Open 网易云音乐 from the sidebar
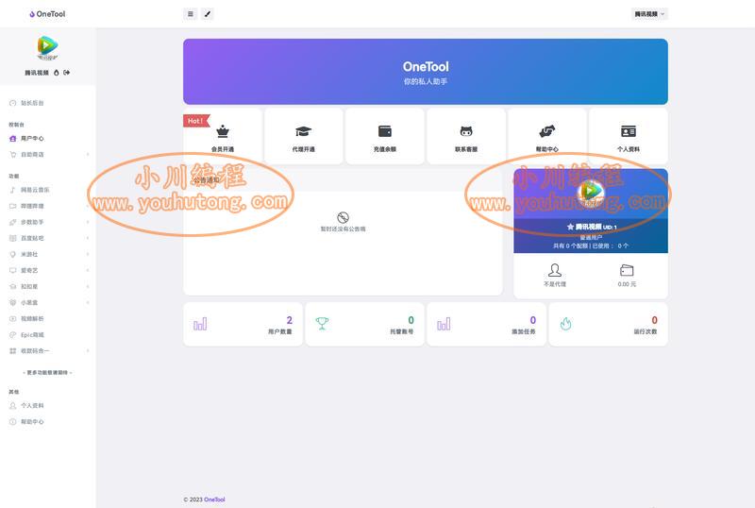755x508 pixels. [48, 190]
